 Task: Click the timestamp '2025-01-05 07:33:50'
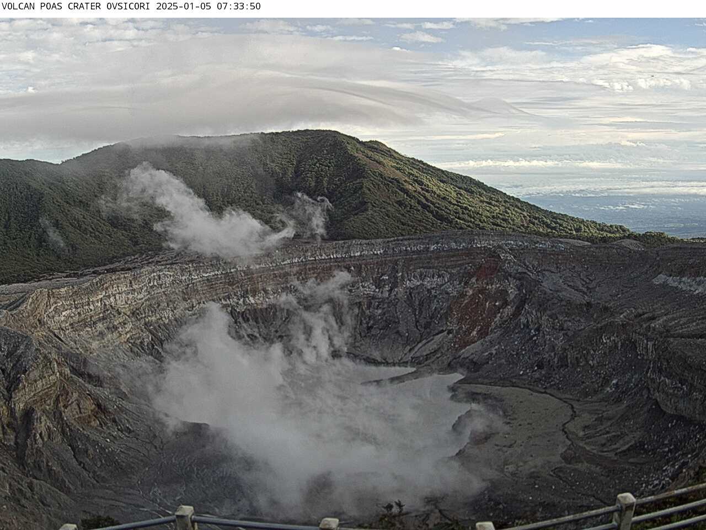click(208, 7)
